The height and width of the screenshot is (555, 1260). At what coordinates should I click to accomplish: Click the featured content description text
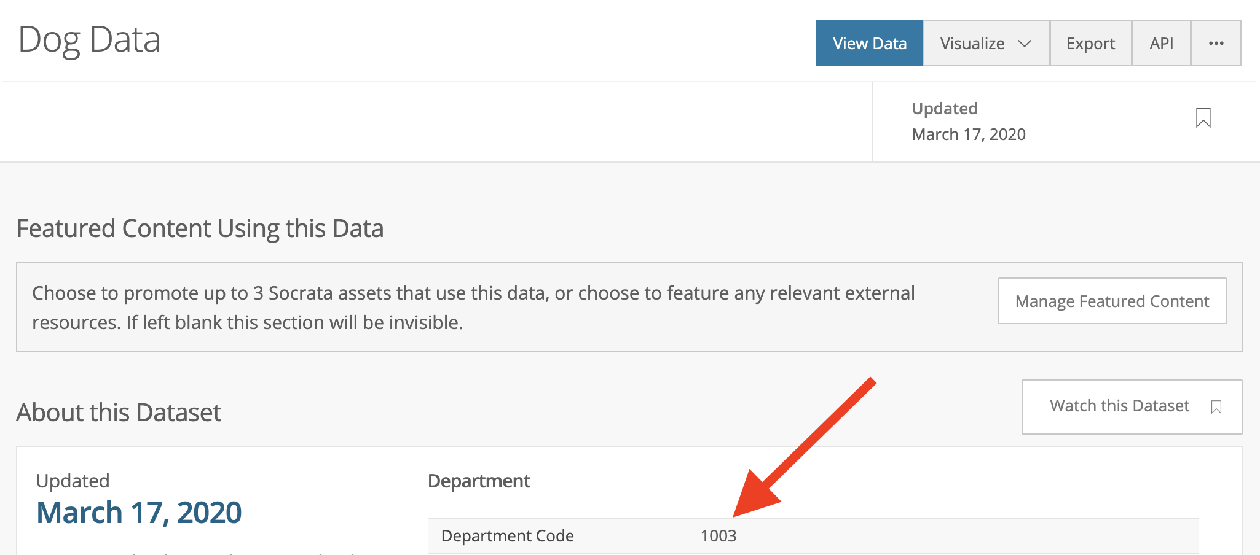pyautogui.click(x=473, y=308)
